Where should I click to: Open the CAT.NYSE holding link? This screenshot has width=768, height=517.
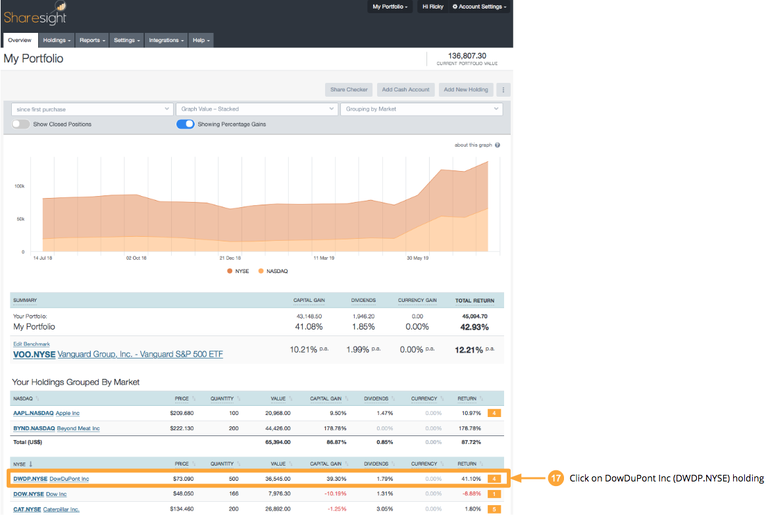tap(27, 509)
